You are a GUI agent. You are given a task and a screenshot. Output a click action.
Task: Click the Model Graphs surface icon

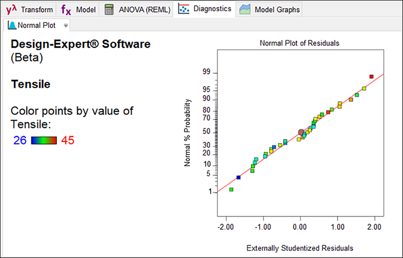pyautogui.click(x=245, y=9)
